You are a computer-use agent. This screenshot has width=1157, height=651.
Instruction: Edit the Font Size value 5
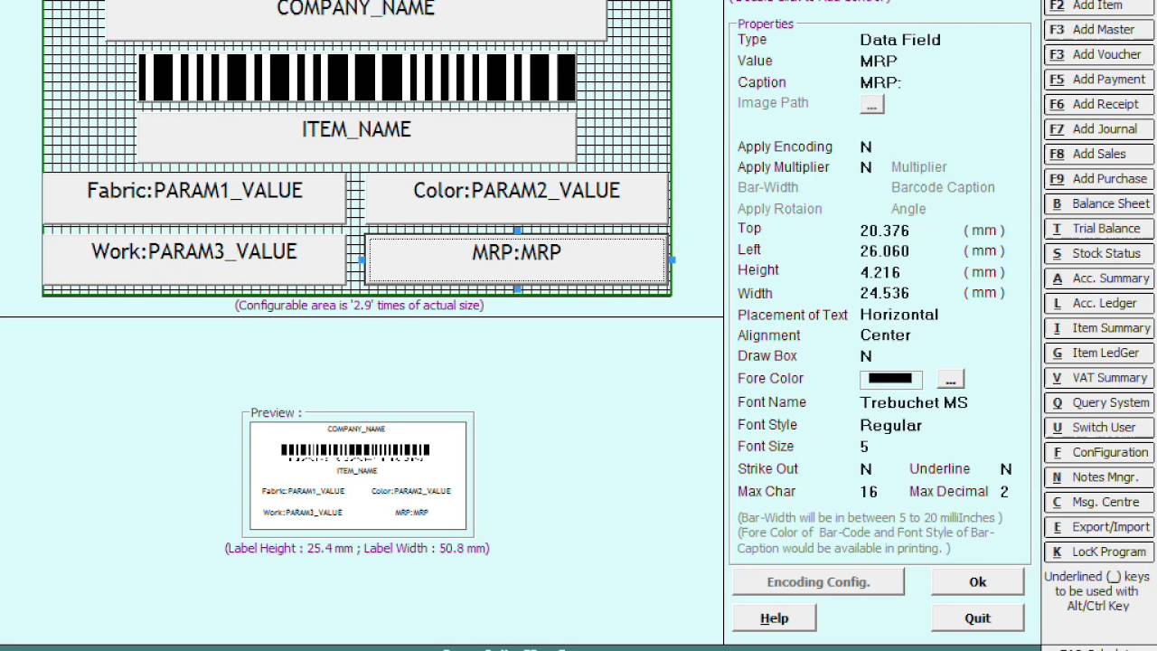coord(864,447)
